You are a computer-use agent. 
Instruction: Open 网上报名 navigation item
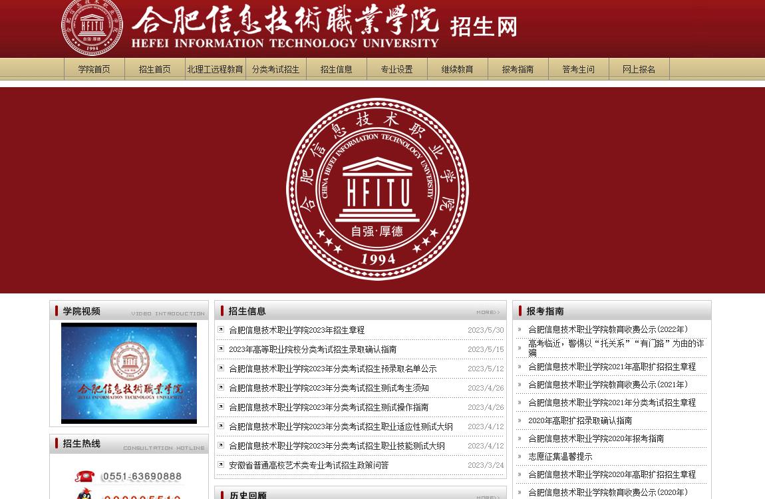(x=639, y=69)
